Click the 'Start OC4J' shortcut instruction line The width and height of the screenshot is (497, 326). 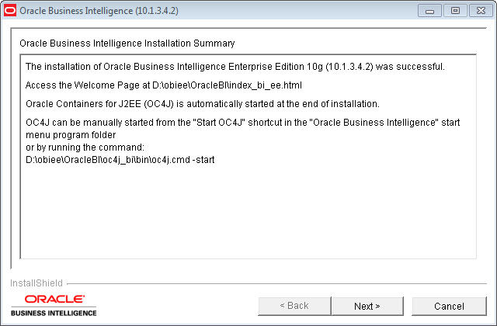point(243,123)
